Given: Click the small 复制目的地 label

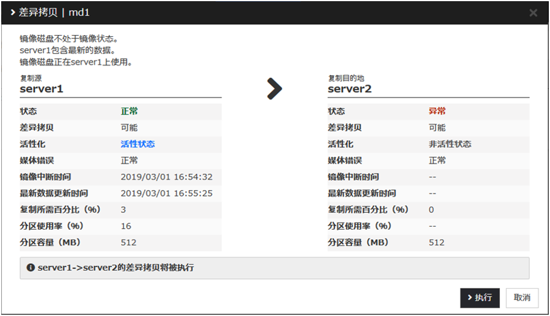Looking at the screenshot, I should (x=346, y=78).
